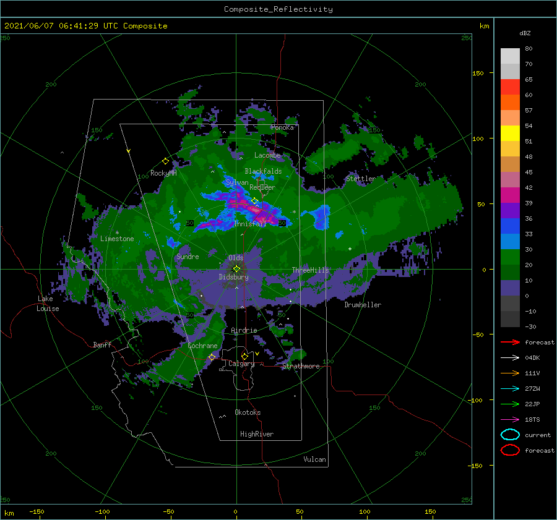Click the Vulcan town label
This screenshot has height=520, width=557.
tap(315, 459)
